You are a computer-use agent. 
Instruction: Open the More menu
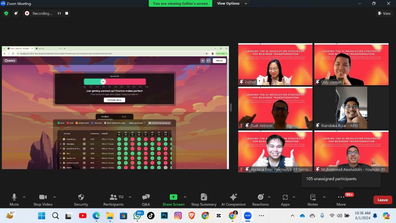pyautogui.click(x=341, y=197)
